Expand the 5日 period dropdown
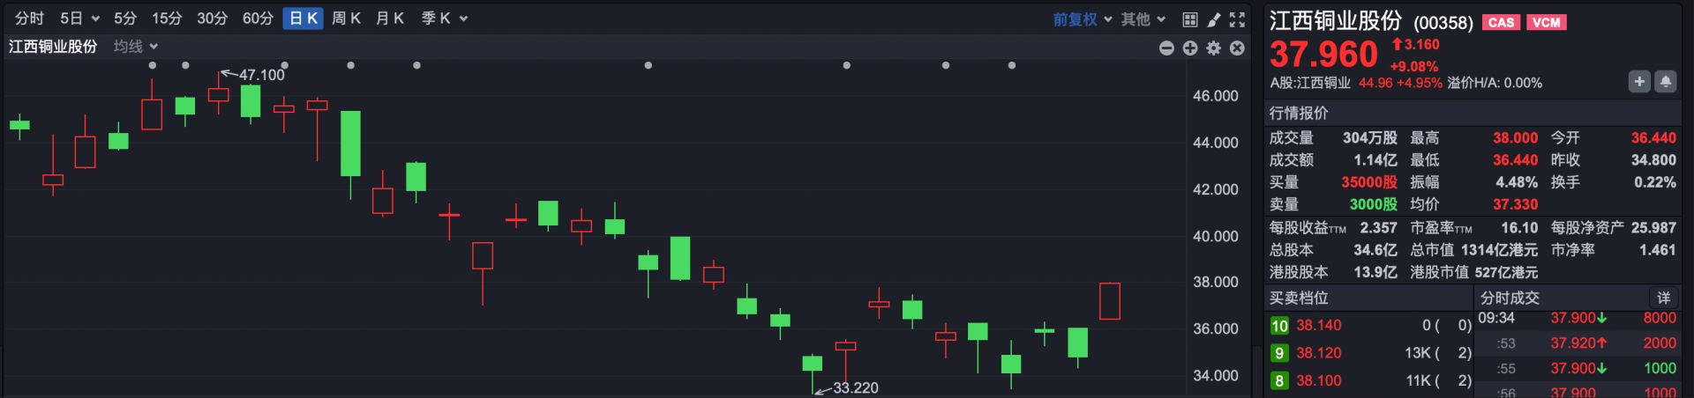This screenshot has height=398, width=1694. (x=79, y=18)
